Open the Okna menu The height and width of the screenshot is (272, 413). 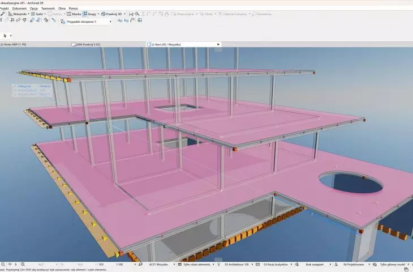pos(62,8)
